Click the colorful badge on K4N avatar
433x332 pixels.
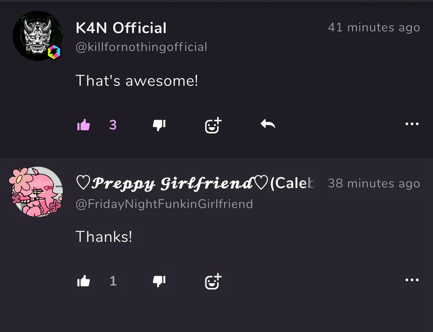(x=54, y=52)
